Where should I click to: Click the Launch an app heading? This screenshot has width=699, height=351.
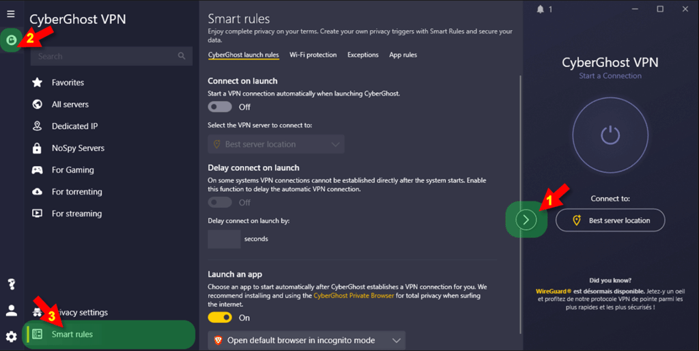[235, 275]
